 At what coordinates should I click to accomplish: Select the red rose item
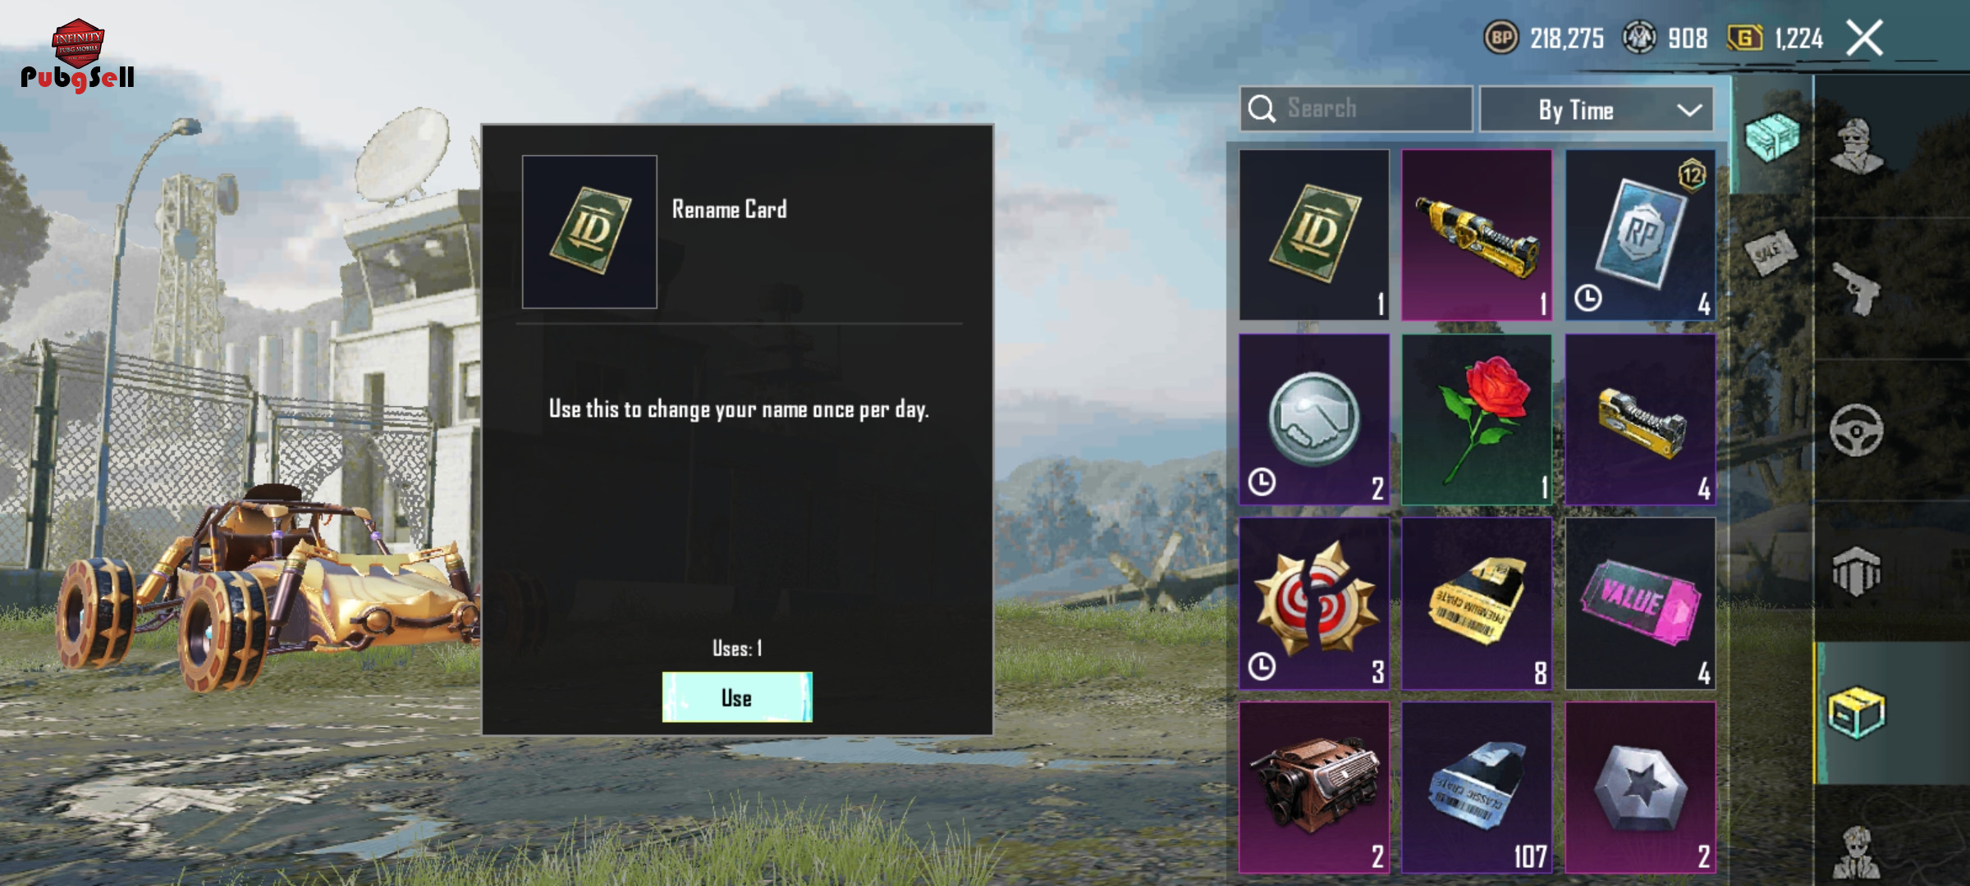point(1477,419)
